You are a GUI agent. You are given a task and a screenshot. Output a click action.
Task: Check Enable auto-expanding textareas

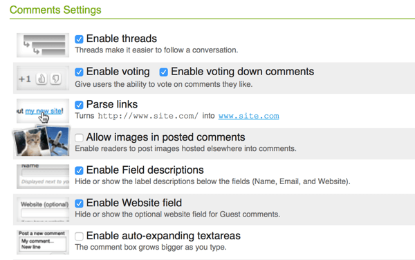[x=79, y=236]
